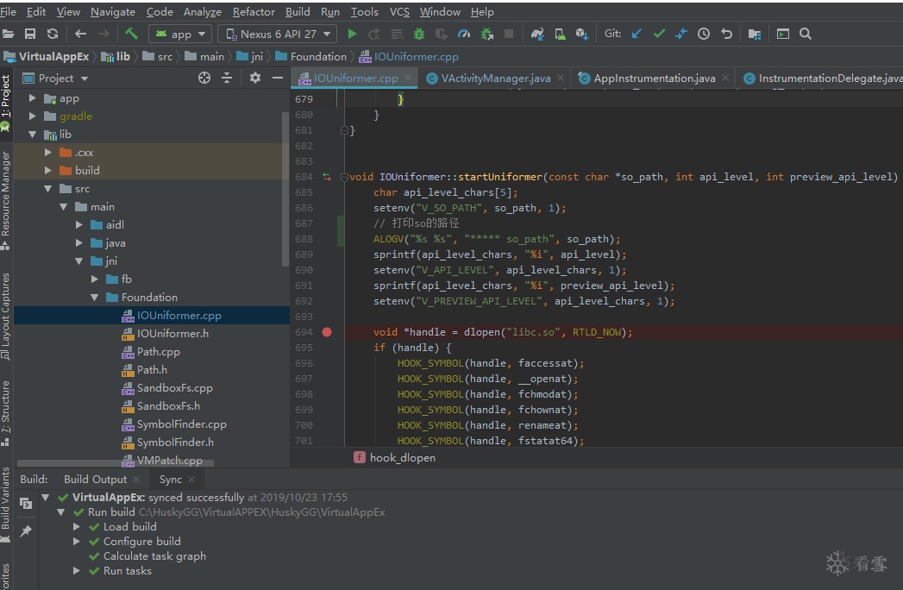Toggle the breakpoint on line 694
903x590 pixels.
click(327, 332)
